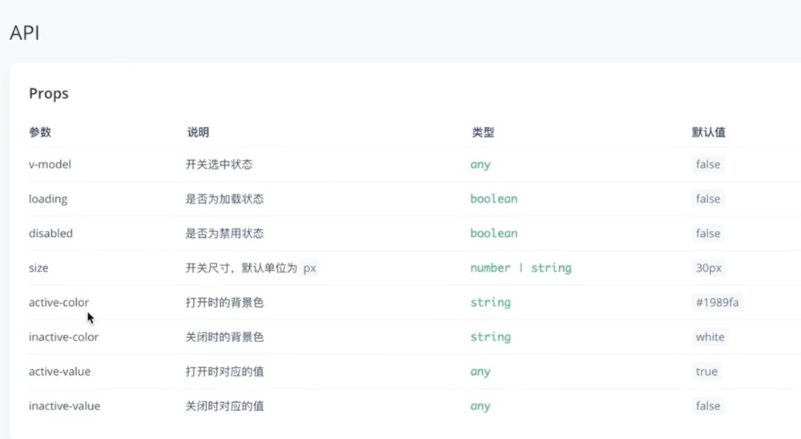
Task: Click boolean type in disabled row
Action: pyautogui.click(x=493, y=234)
